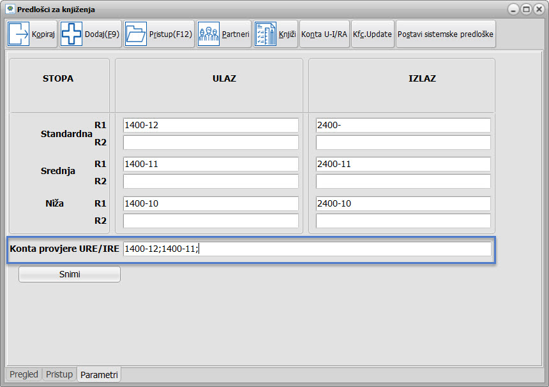Close the Predlošci za knjiženja window

[x=539, y=10]
